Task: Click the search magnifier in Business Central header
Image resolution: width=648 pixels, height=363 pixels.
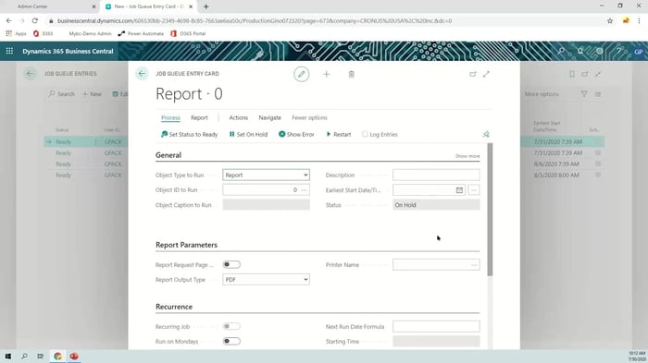Action: point(561,51)
